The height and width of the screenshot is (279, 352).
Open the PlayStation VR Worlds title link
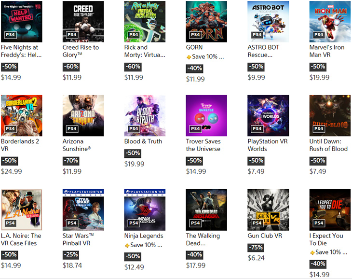268,145
